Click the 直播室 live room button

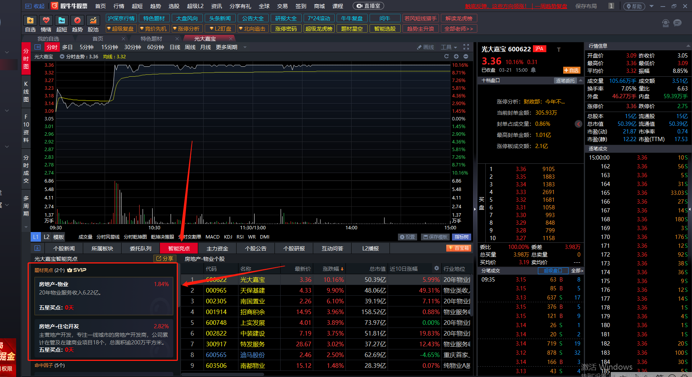(x=368, y=6)
